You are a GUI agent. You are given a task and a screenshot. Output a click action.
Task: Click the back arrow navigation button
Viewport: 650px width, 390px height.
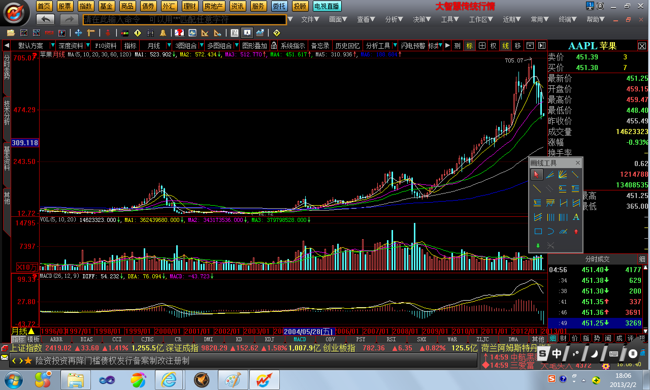tap(46, 19)
